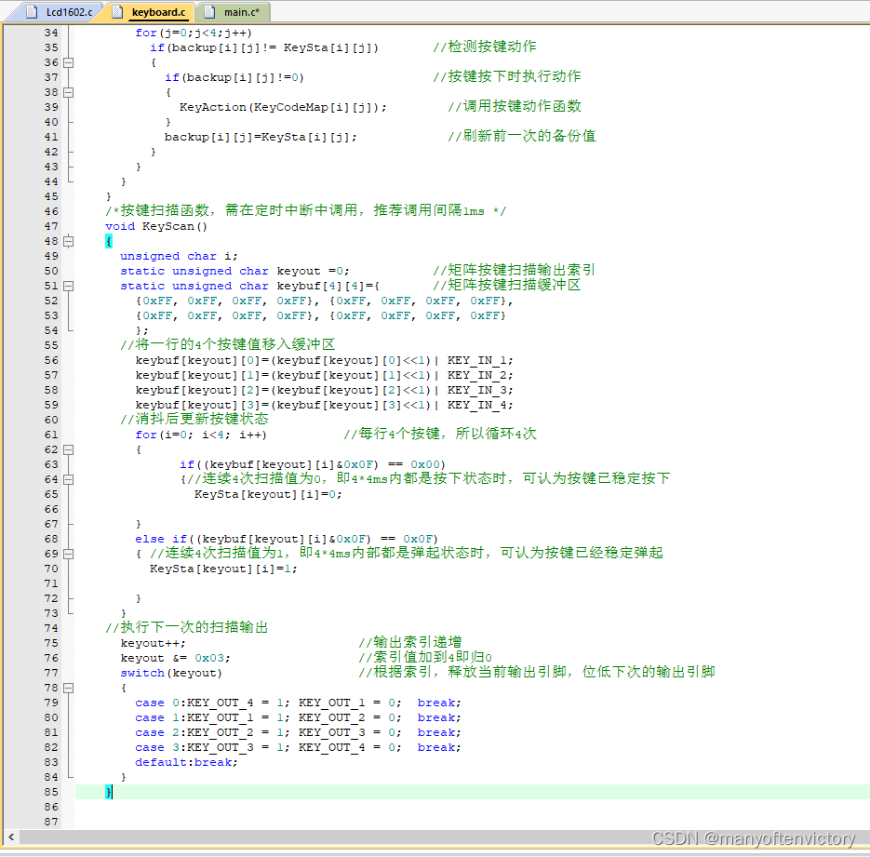Collapse the if block at line 64
The image size is (870, 857).
68,479
